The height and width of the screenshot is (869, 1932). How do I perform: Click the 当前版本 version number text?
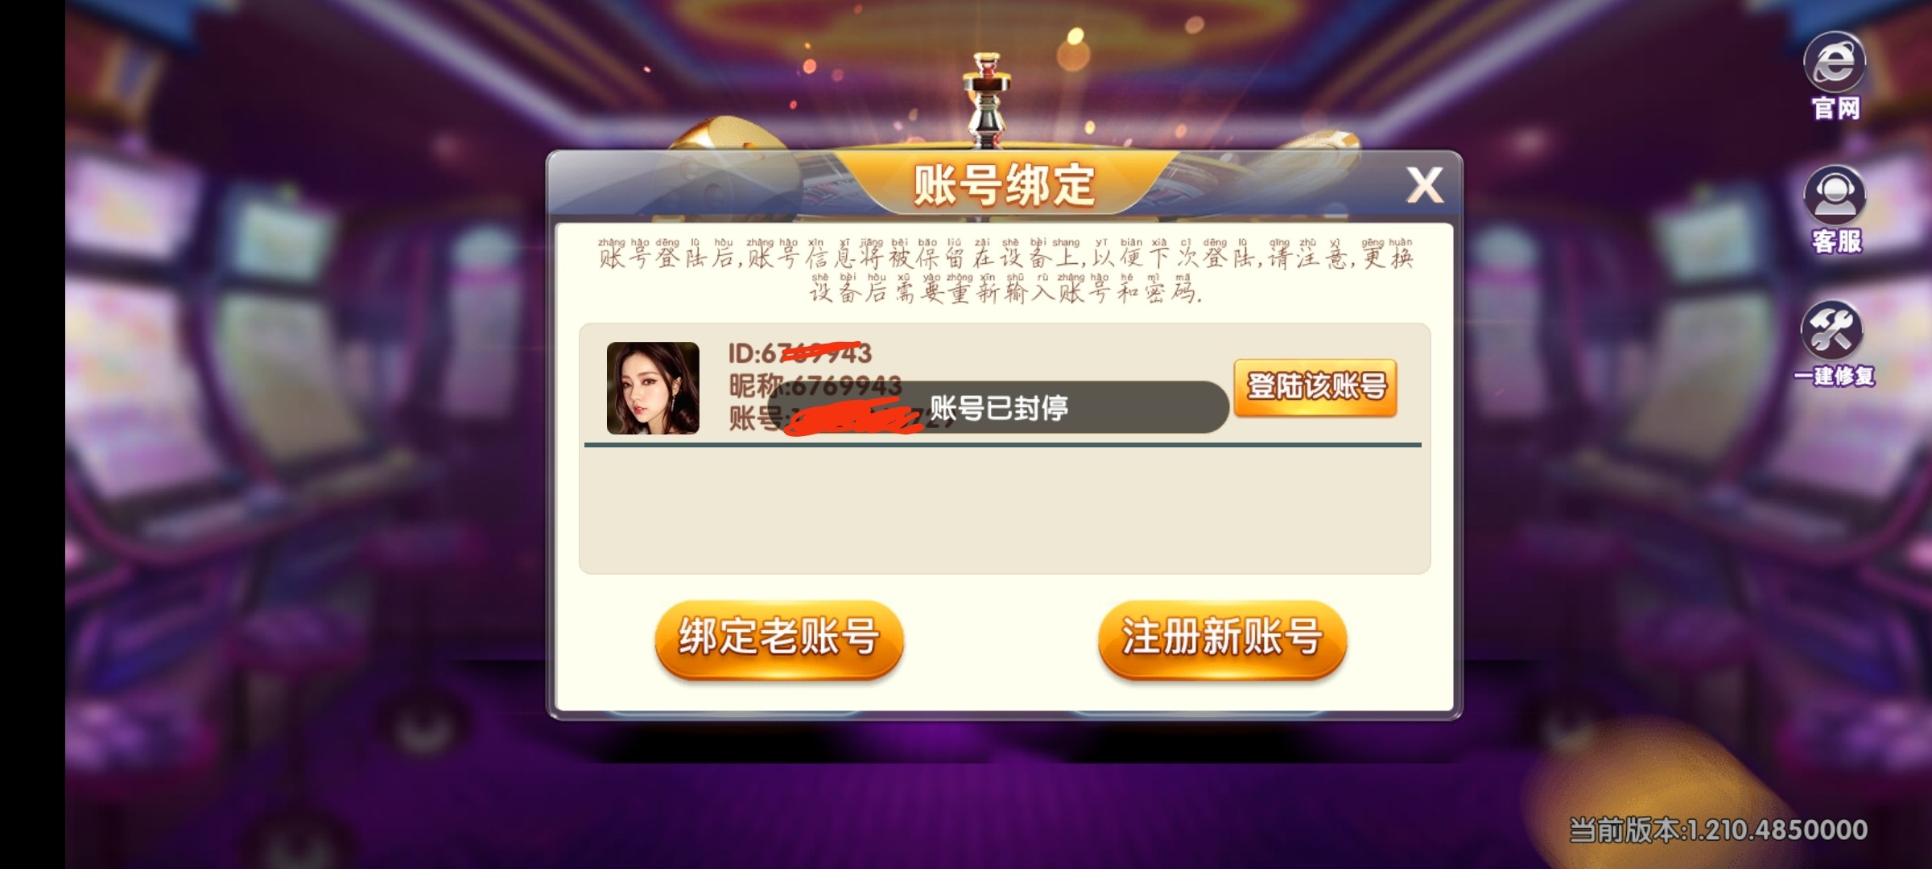(1718, 830)
